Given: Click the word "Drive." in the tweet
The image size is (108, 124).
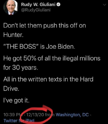Looking at the screenshot, I should pyautogui.click(x=11, y=89).
